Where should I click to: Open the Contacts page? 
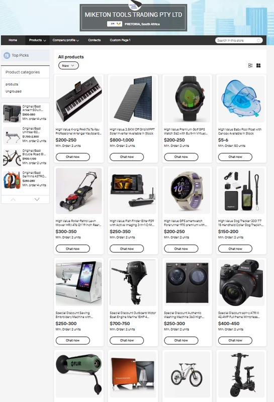[x=95, y=40]
